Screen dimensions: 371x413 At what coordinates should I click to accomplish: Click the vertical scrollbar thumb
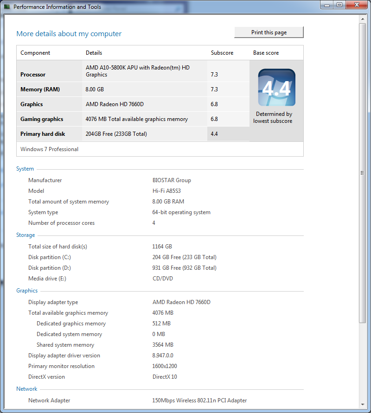click(x=363, y=172)
